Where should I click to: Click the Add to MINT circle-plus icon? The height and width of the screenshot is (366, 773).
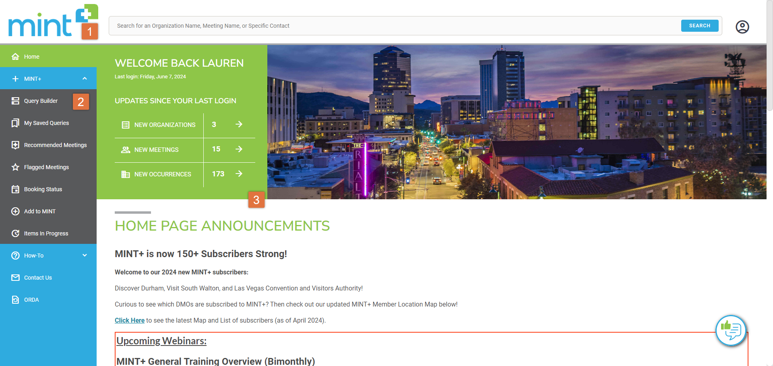click(15, 211)
